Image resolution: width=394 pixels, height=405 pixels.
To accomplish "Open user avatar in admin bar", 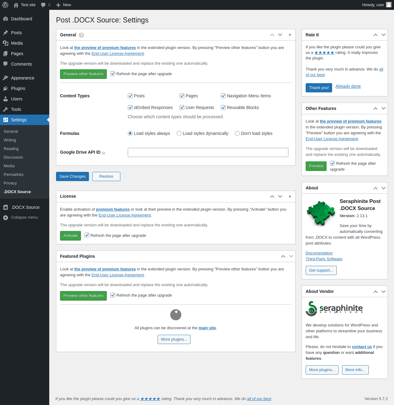I will tap(389, 5).
